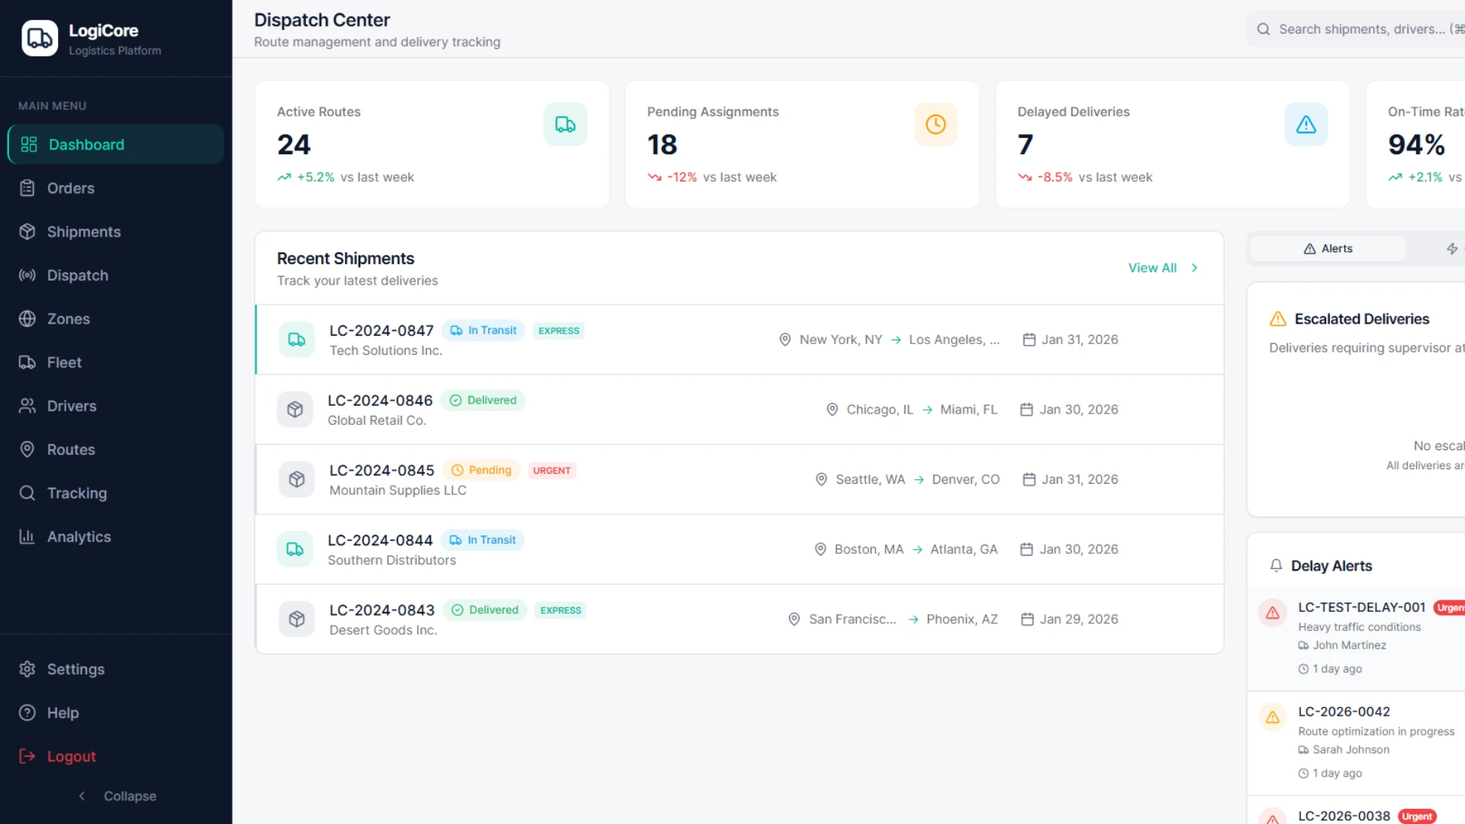
Task: Click the location pin icon on the Seattle, WA row
Action: [821, 479]
